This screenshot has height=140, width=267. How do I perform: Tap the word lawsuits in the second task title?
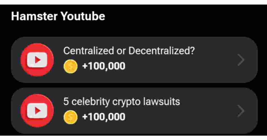[x=161, y=101]
